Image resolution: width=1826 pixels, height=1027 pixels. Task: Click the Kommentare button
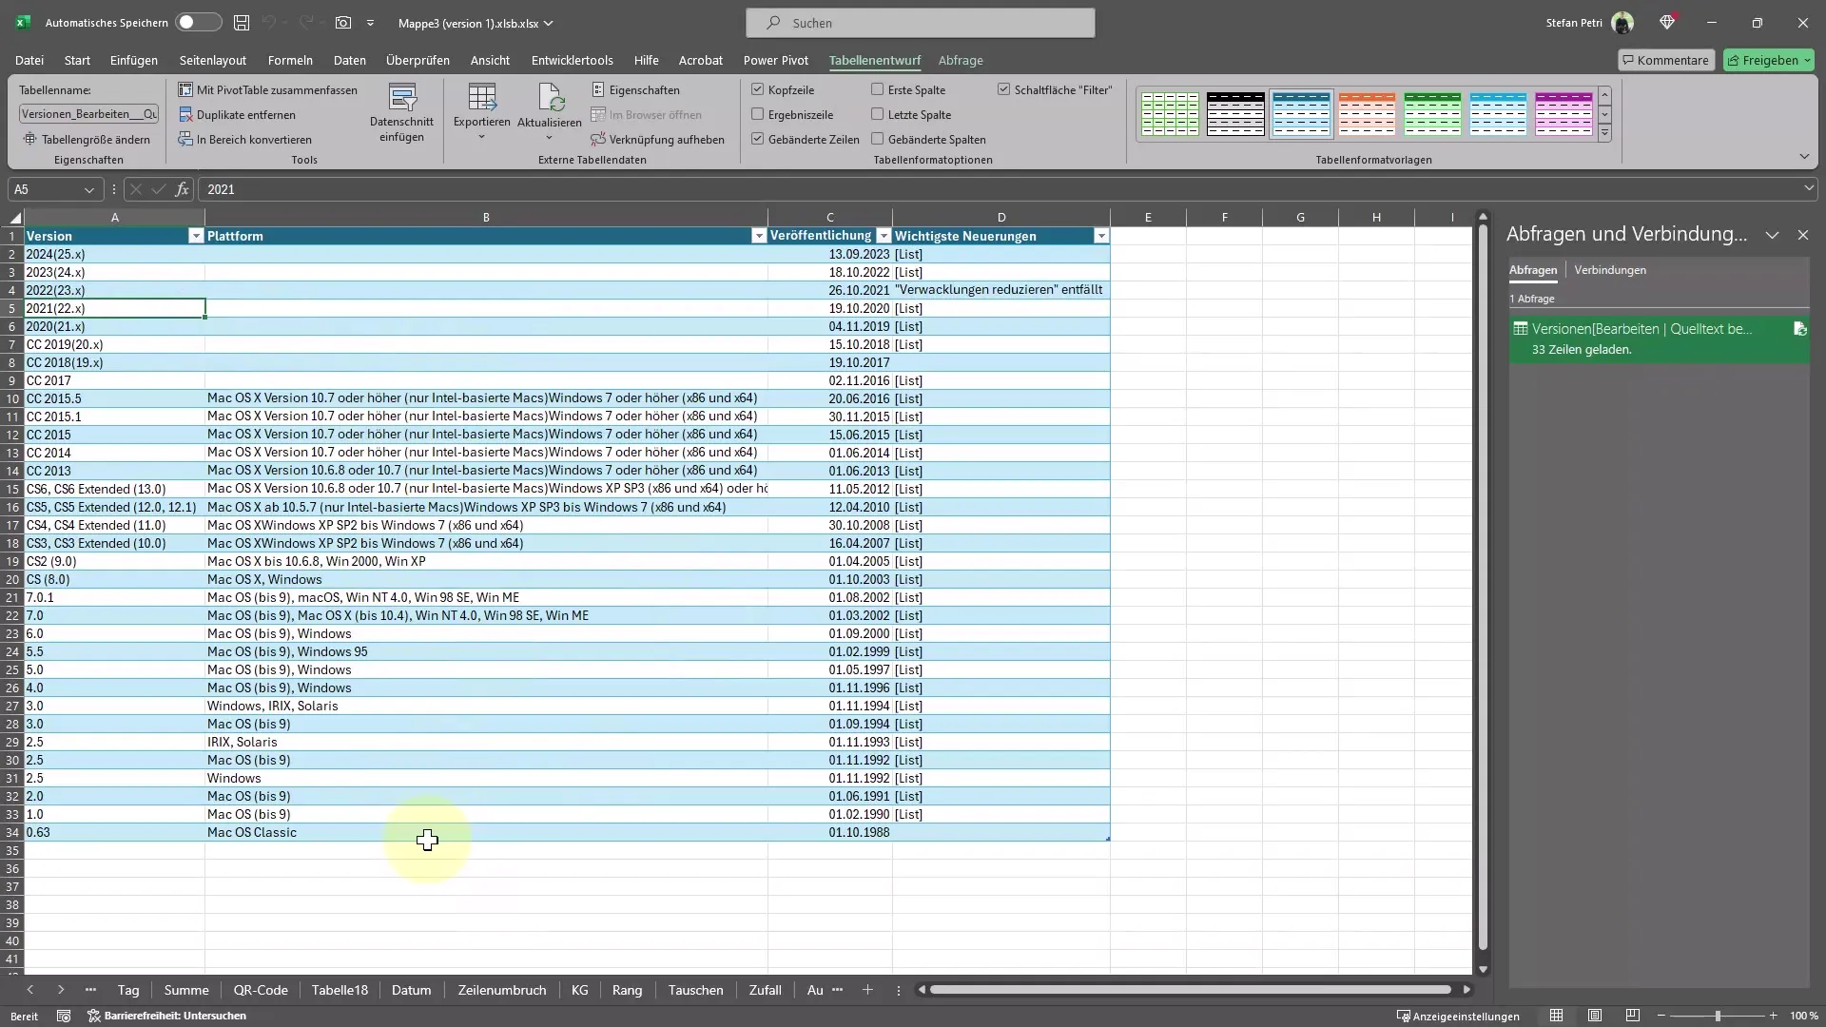(1666, 60)
